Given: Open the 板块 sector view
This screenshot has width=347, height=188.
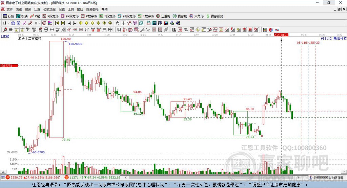Looking at the screenshot, I should (22, 16).
